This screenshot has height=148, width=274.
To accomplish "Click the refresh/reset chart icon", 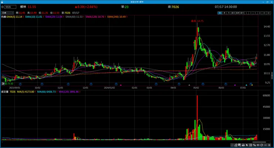I will click(261, 145).
